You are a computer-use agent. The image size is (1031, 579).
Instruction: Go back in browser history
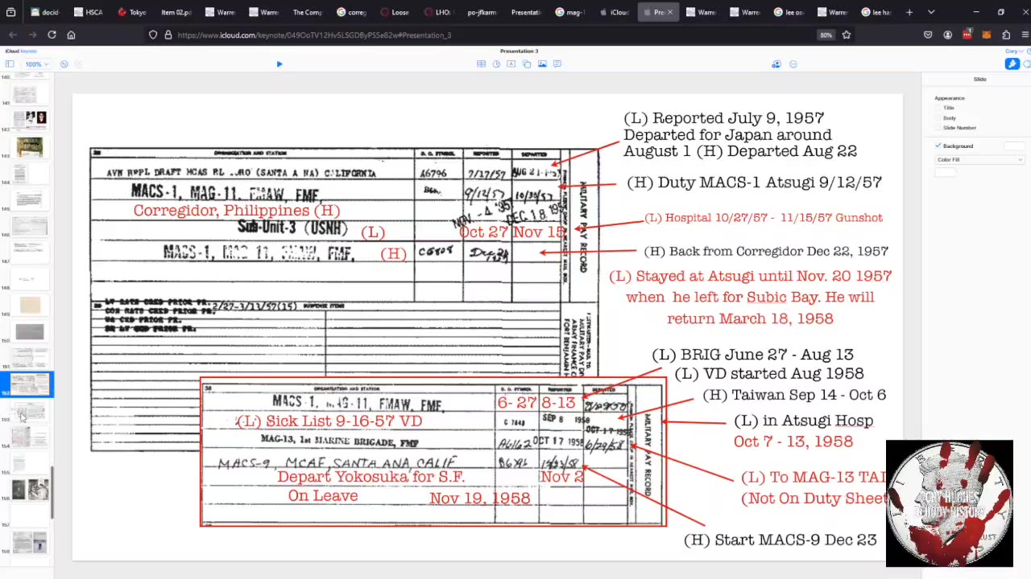click(x=13, y=35)
